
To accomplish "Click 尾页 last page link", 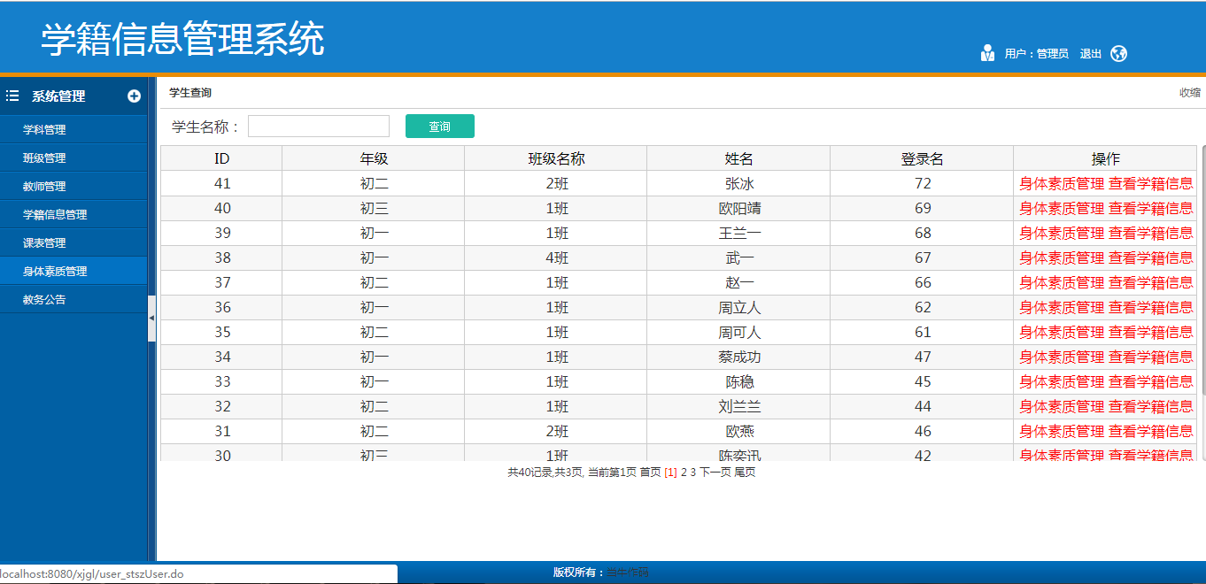I will pyautogui.click(x=745, y=473).
